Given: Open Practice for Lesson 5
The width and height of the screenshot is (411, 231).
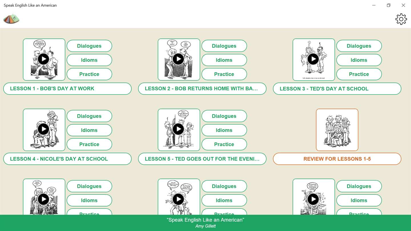Looking at the screenshot, I should point(224,144).
